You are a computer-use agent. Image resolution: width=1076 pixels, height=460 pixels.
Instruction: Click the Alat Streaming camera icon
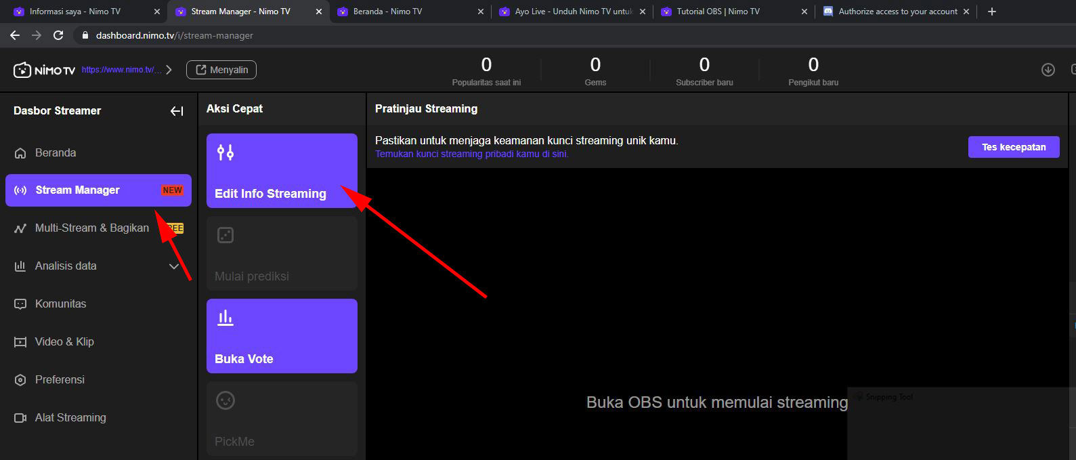click(x=20, y=418)
